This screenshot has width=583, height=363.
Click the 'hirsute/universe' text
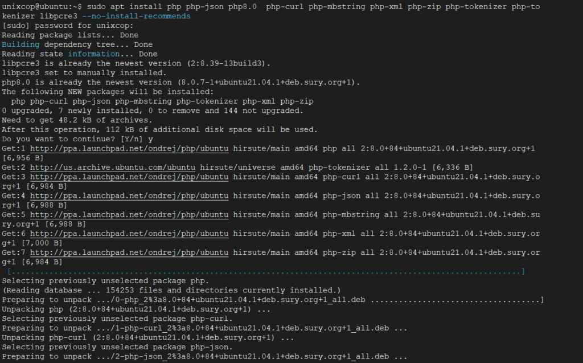(237, 168)
